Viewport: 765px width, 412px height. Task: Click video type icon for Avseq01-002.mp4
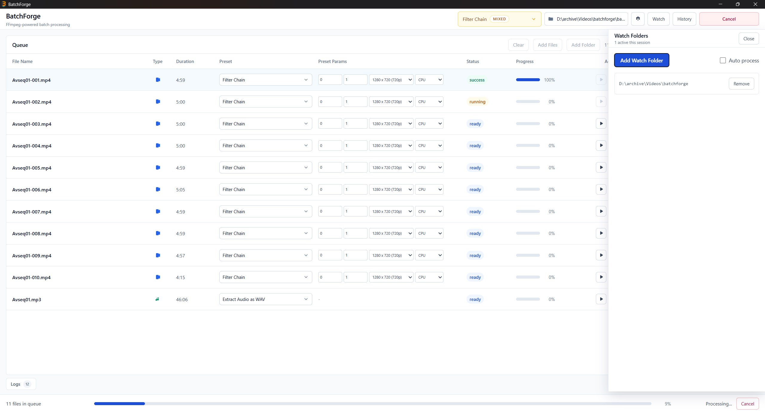click(x=158, y=102)
